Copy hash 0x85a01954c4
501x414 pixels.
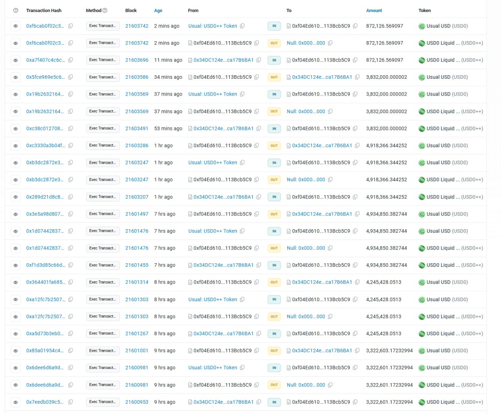click(x=70, y=351)
